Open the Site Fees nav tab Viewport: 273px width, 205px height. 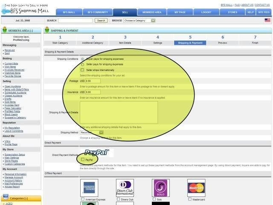[264, 12]
